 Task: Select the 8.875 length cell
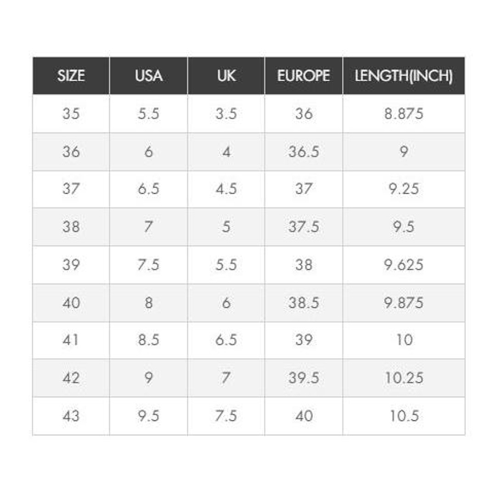point(404,113)
